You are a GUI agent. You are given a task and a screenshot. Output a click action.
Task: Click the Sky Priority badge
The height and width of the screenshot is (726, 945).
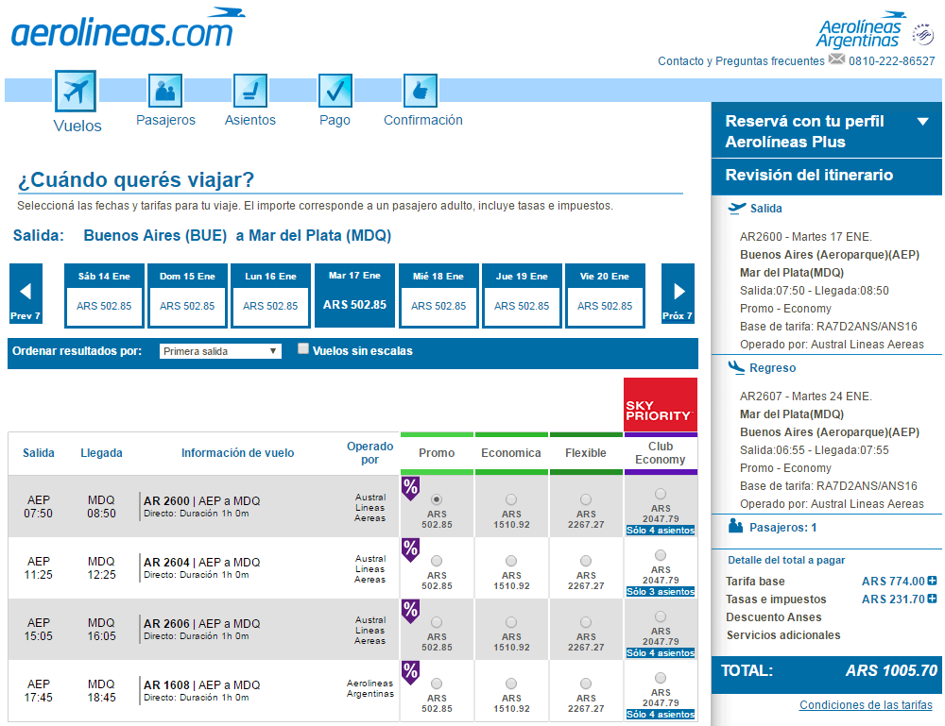[x=660, y=404]
